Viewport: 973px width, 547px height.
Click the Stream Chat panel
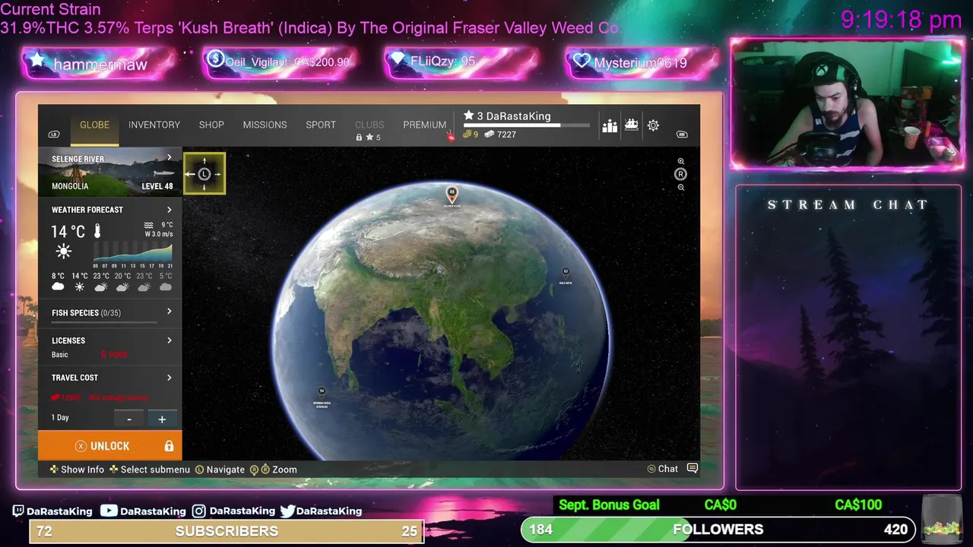pyautogui.click(x=848, y=337)
